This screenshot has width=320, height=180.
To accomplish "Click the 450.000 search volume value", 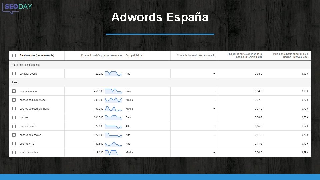I will pos(99,91).
